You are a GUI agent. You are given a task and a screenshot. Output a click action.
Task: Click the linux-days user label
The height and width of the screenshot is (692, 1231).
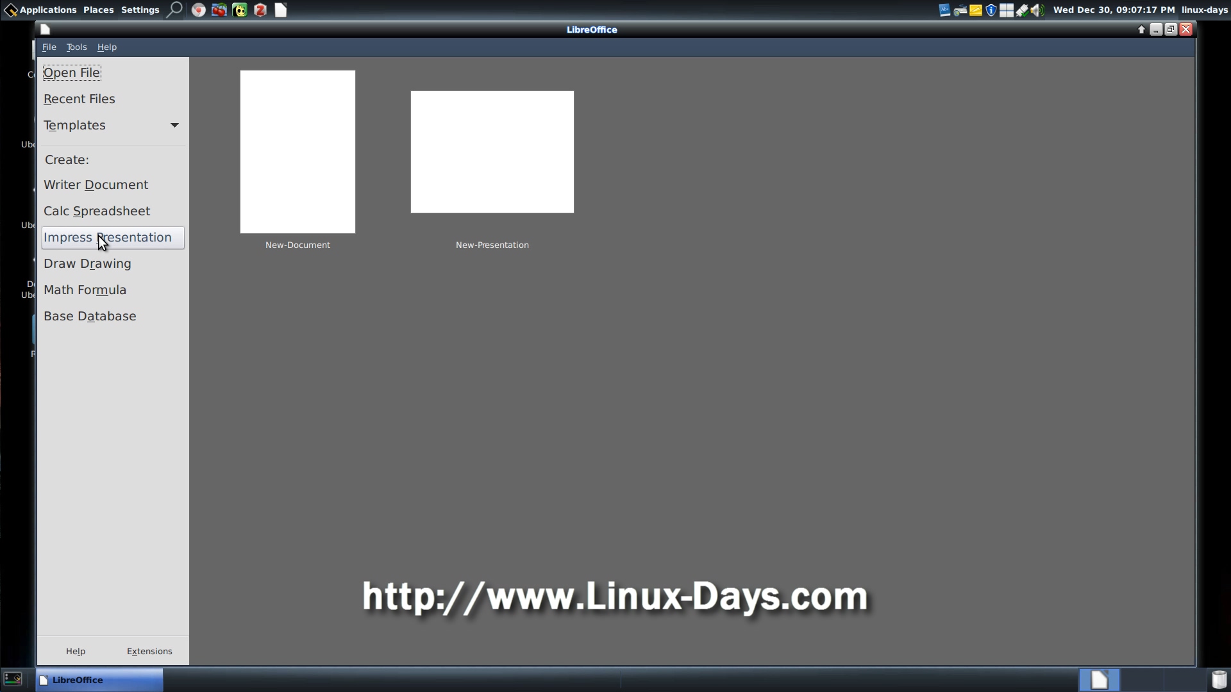1205,10
